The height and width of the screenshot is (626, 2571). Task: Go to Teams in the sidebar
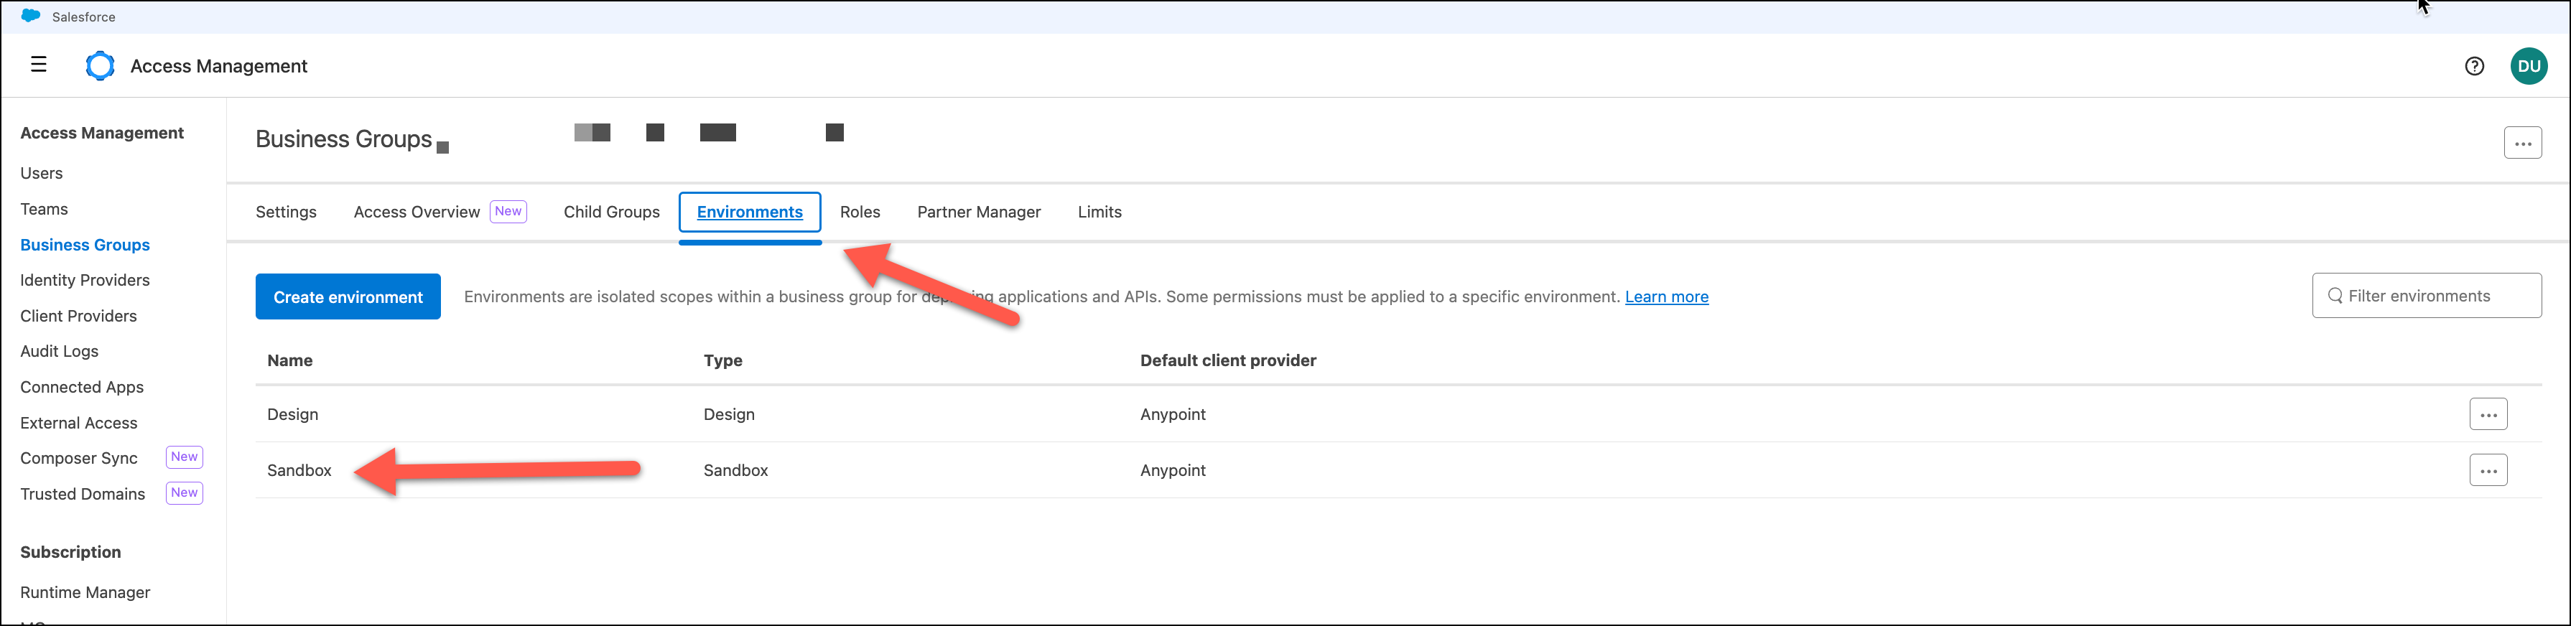[x=44, y=209]
